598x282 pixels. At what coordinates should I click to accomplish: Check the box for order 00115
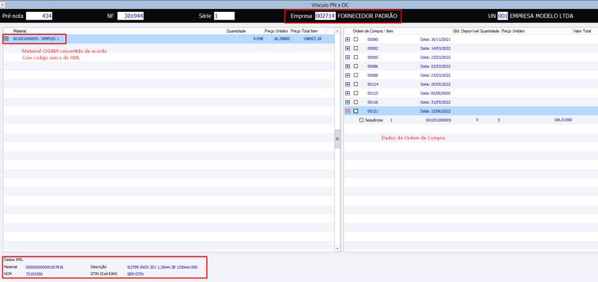356,93
